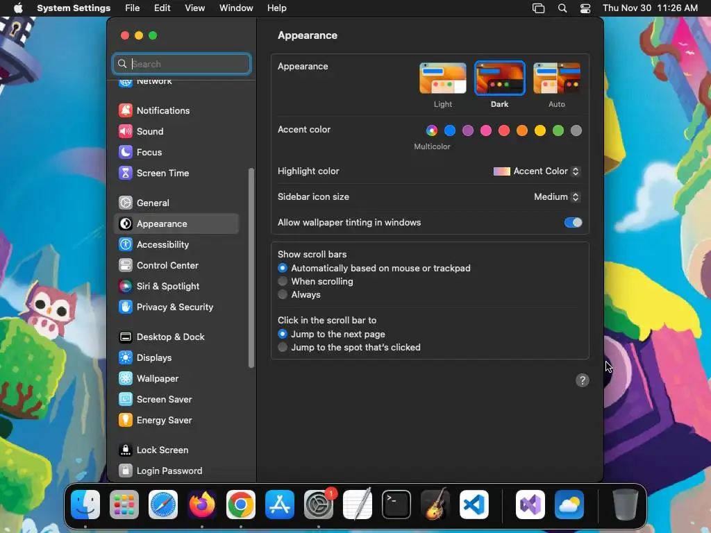This screenshot has width=711, height=533.
Task: Open the Window menu
Action: tap(236, 8)
